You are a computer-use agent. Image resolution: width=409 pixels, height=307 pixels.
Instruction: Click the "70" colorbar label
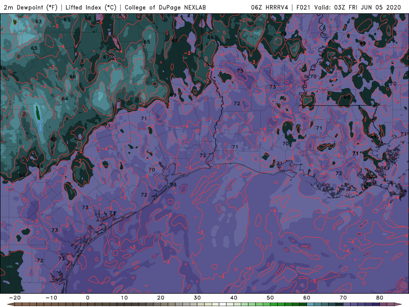(343, 298)
